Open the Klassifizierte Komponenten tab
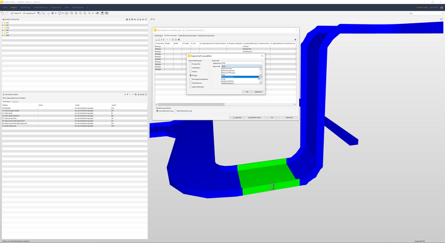445x243 pixels. (x=206, y=36)
